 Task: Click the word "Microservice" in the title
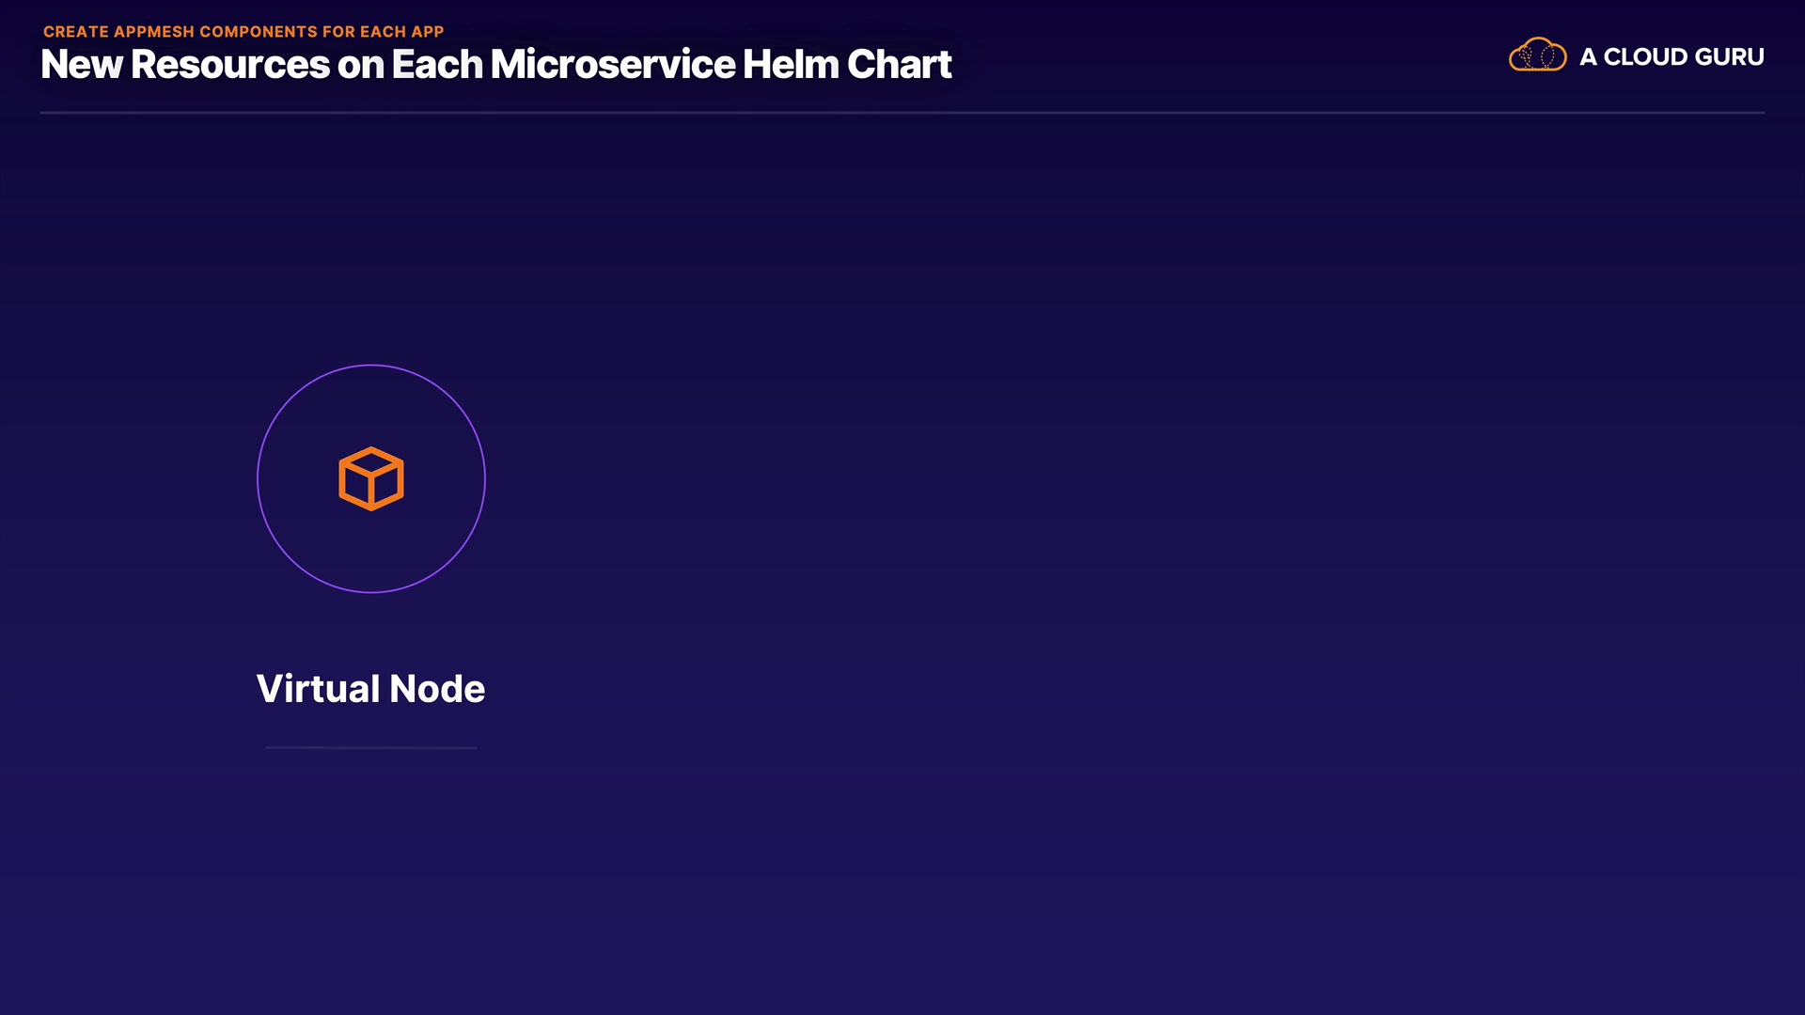[x=613, y=65]
